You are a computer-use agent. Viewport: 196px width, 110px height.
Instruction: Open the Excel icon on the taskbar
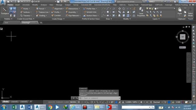pyautogui.click(x=14, y=107)
